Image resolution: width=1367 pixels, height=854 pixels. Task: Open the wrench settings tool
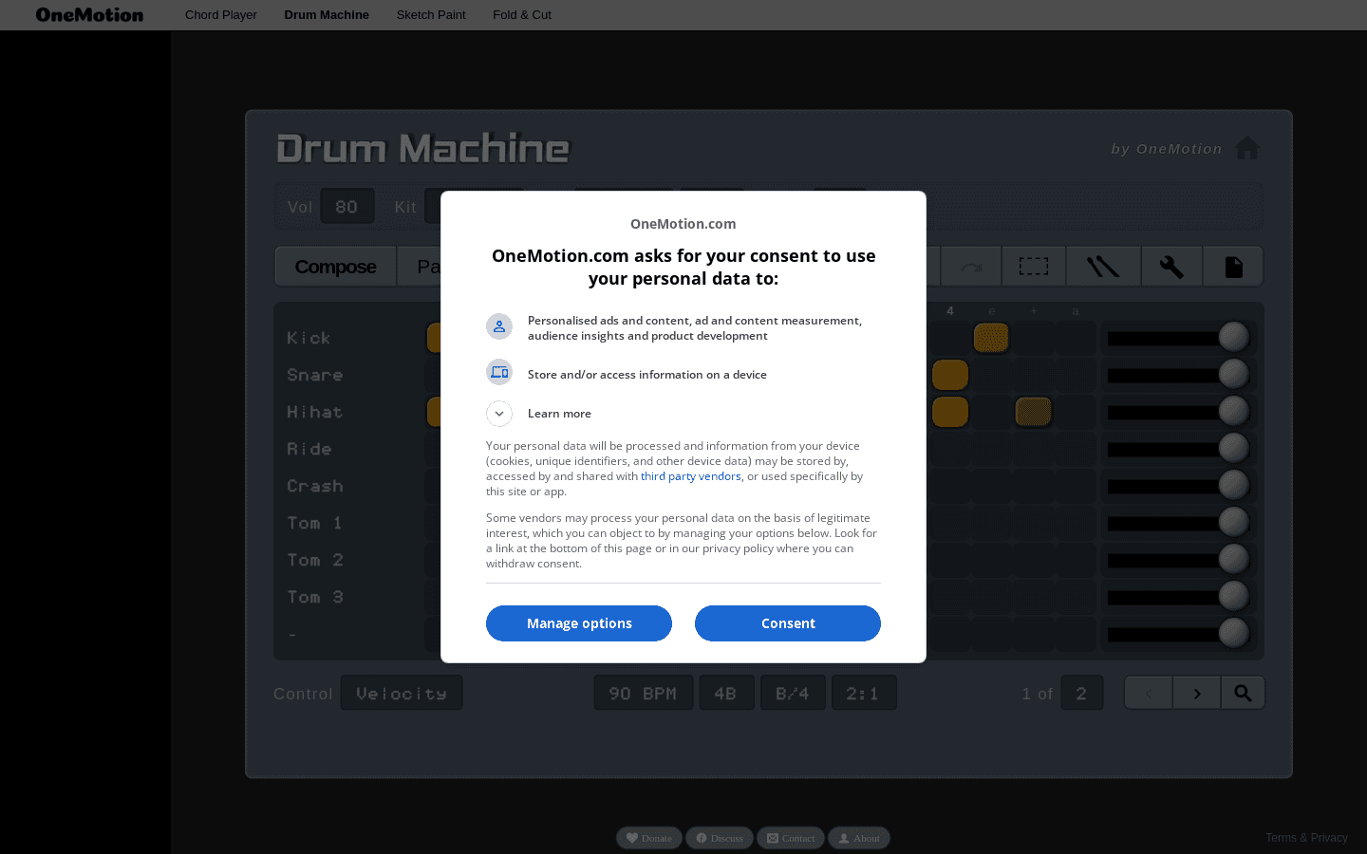pyautogui.click(x=1170, y=267)
